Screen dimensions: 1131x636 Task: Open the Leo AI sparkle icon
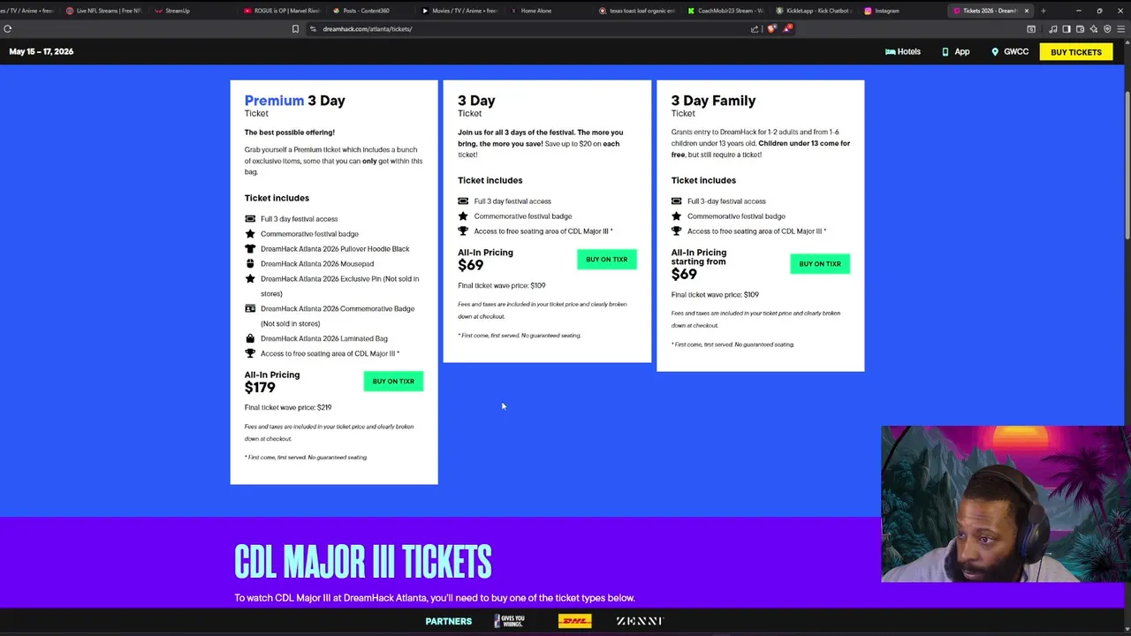(1093, 29)
